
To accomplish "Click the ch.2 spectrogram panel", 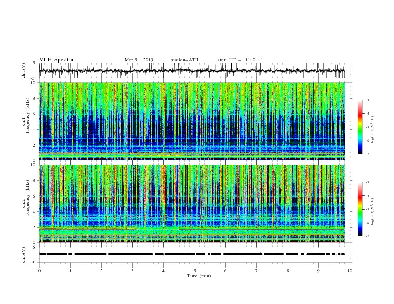I will point(192,204).
